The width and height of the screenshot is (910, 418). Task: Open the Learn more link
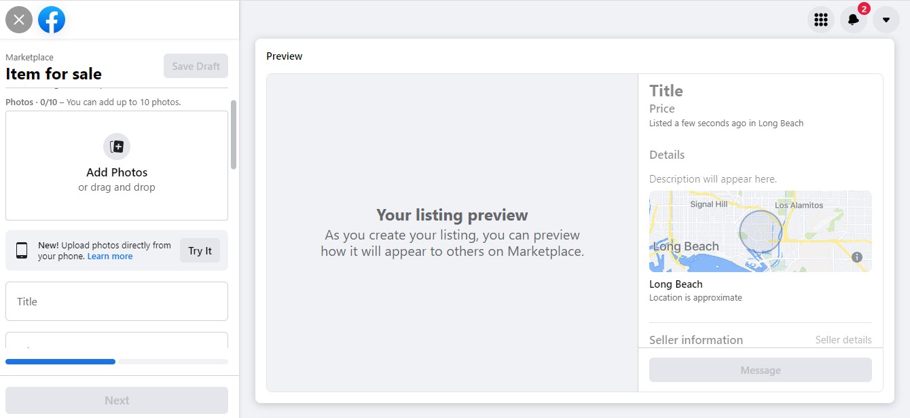point(110,256)
